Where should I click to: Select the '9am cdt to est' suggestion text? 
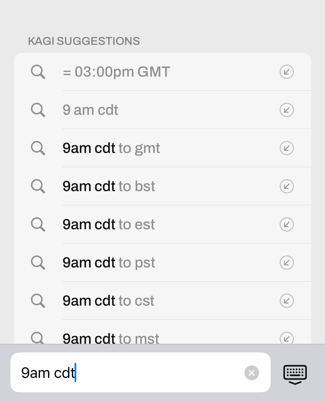click(x=109, y=224)
